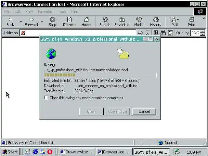Image resolution: width=208 pixels, height=156 pixels.
Task: Expand the toolbar overflow chevron
Action: [204, 19]
